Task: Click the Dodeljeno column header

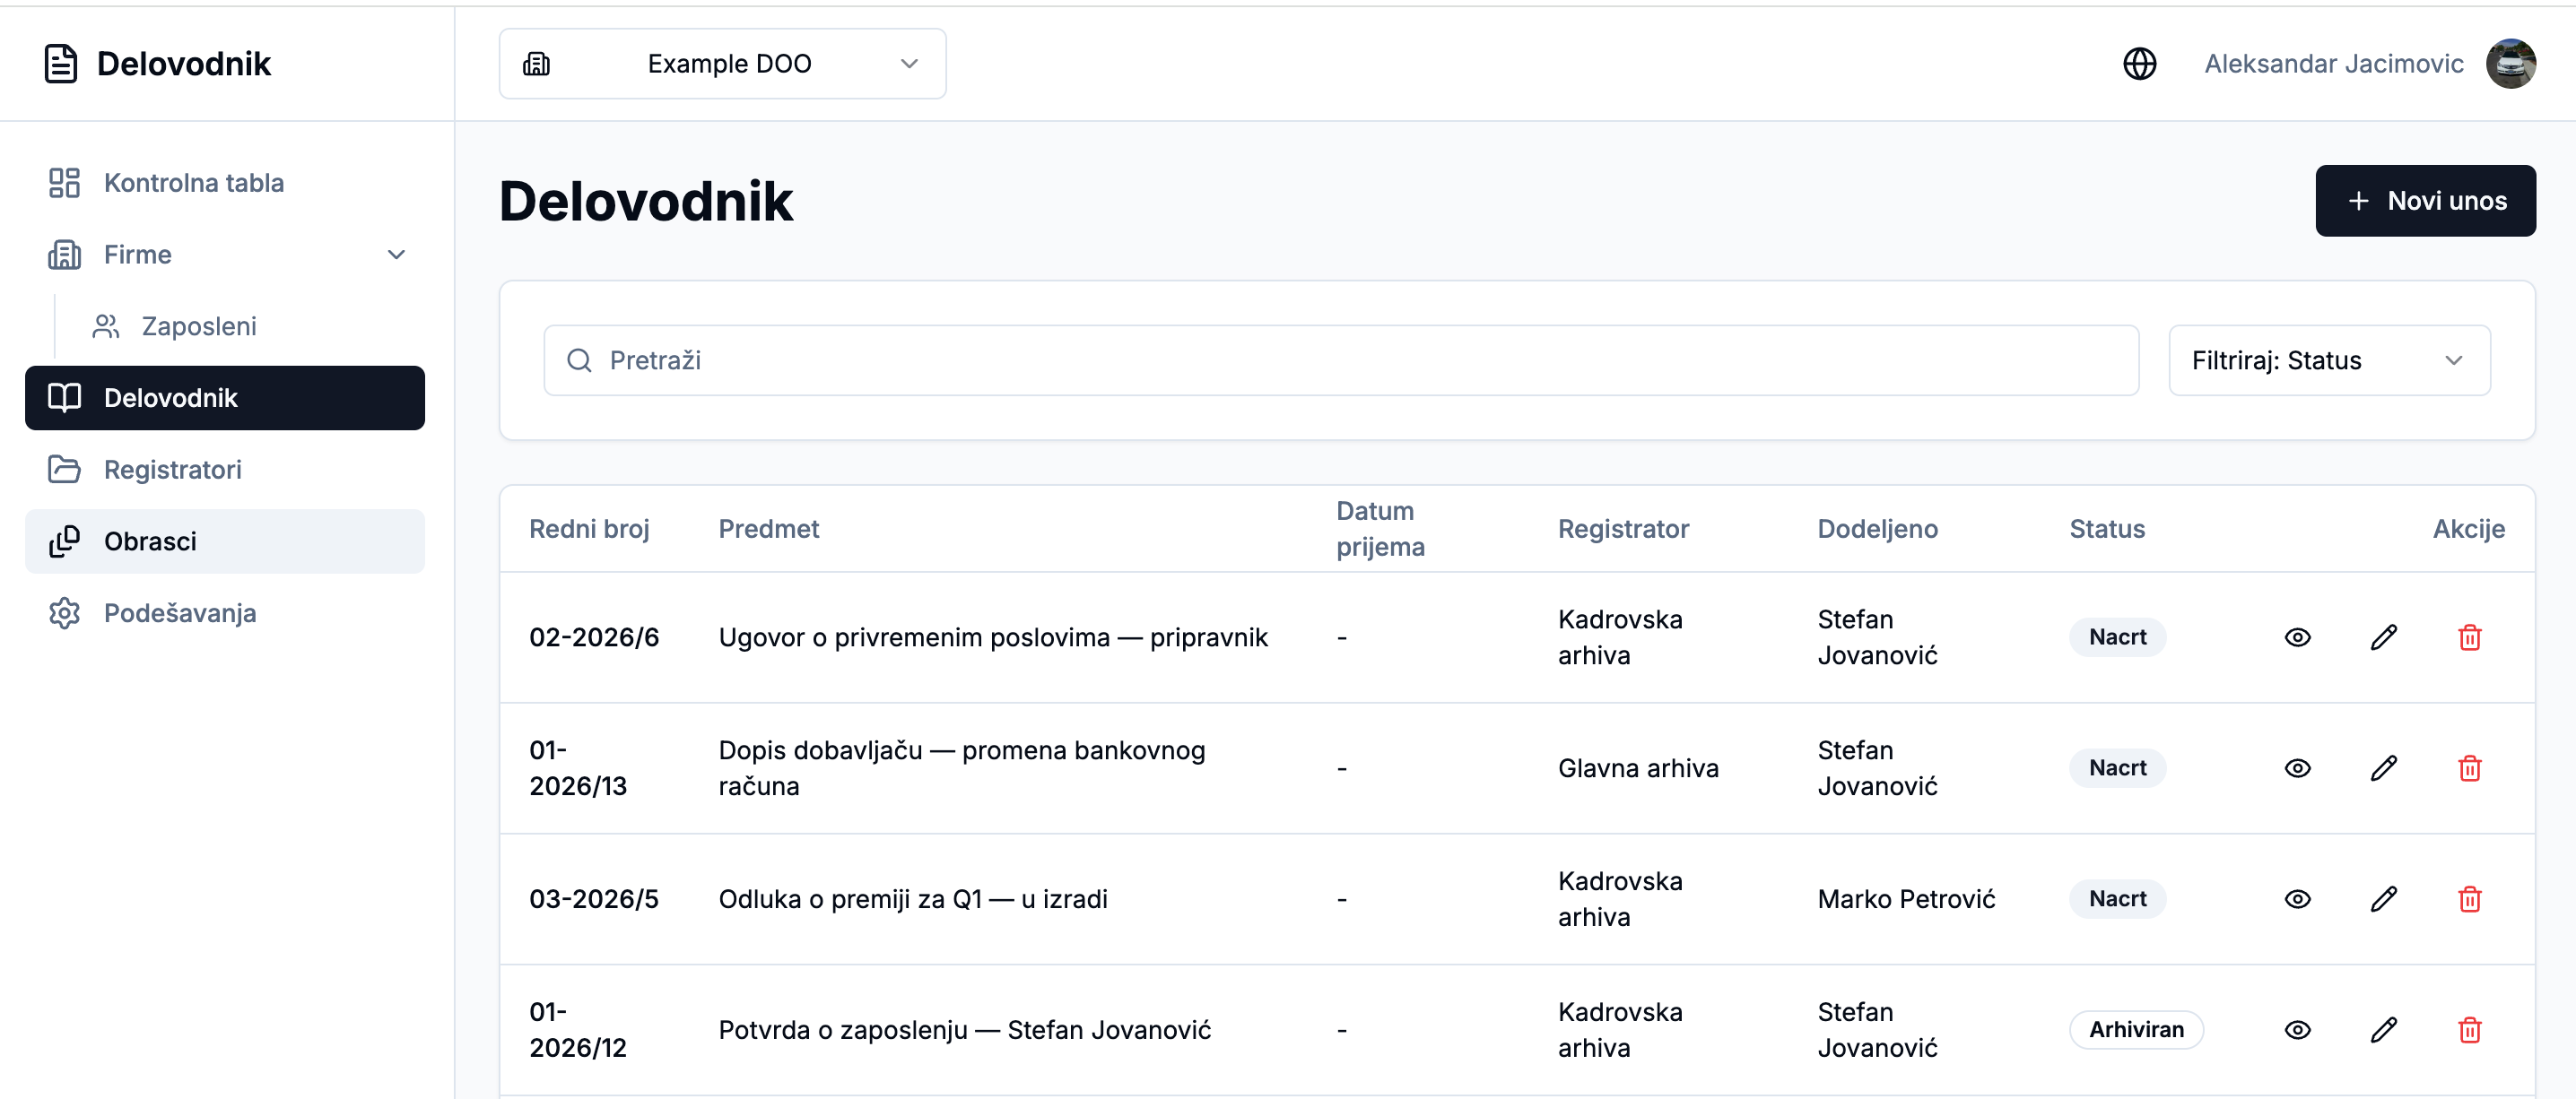Action: pos(1877,529)
